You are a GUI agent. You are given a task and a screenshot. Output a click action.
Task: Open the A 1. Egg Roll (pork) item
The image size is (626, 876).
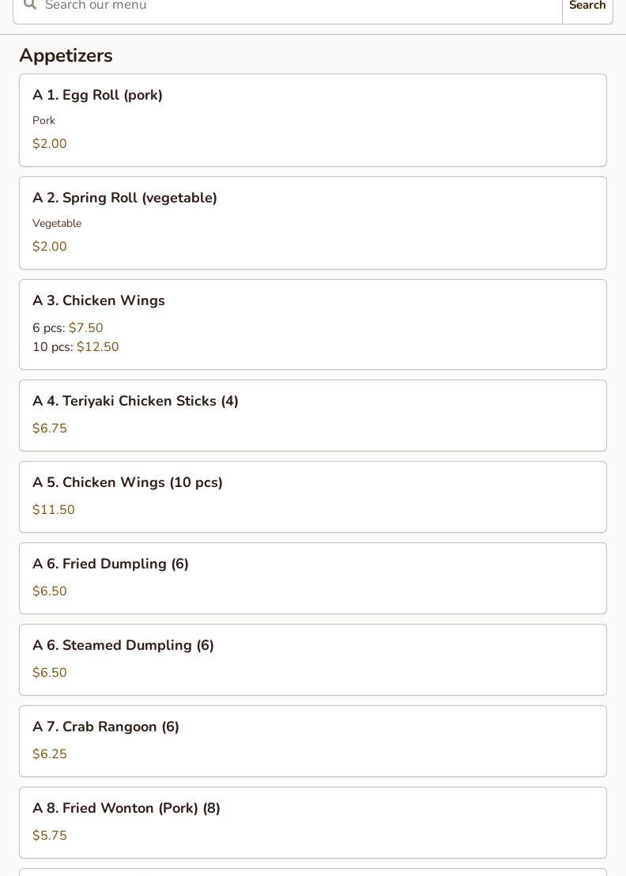313,120
